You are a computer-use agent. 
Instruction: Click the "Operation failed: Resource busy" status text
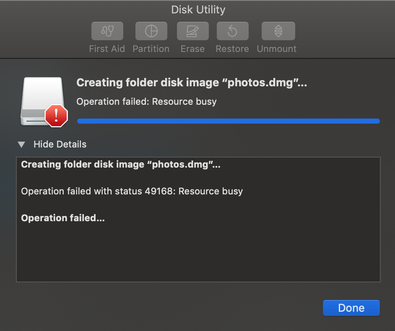click(x=146, y=102)
